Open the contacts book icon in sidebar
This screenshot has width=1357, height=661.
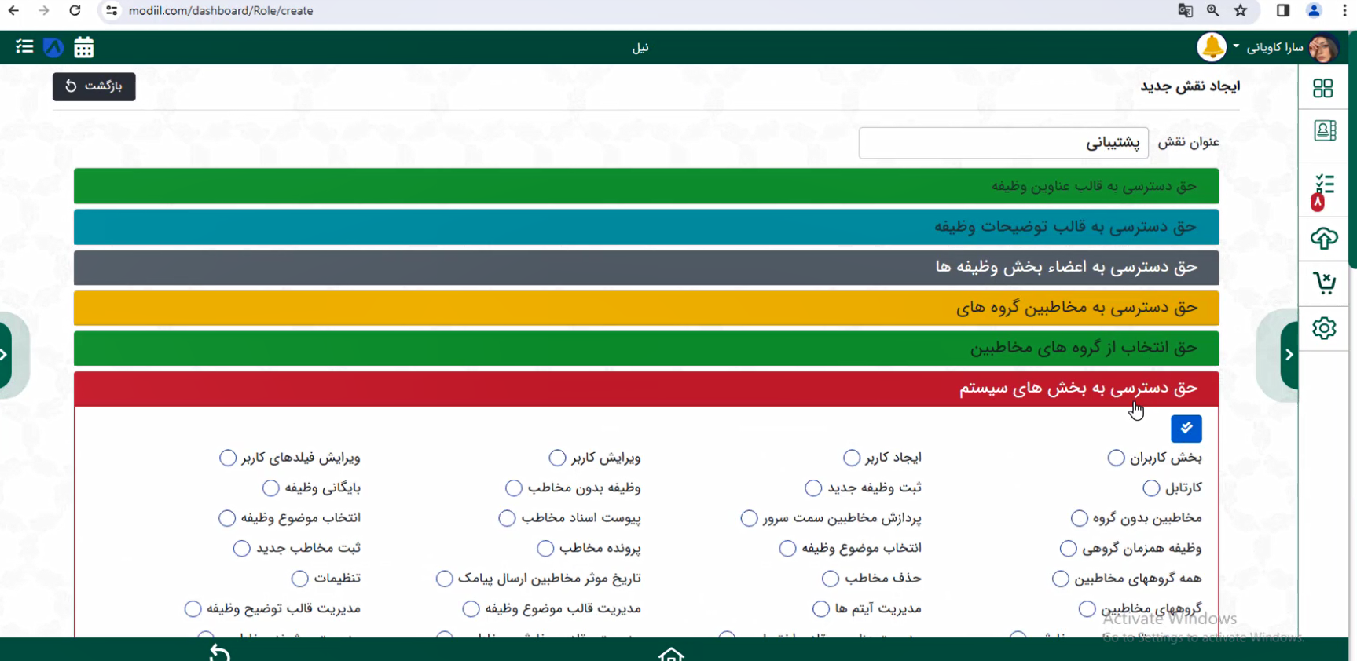(1324, 130)
